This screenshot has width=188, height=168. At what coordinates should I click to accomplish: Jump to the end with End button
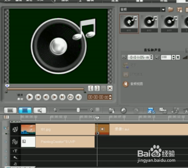tap(62, 97)
